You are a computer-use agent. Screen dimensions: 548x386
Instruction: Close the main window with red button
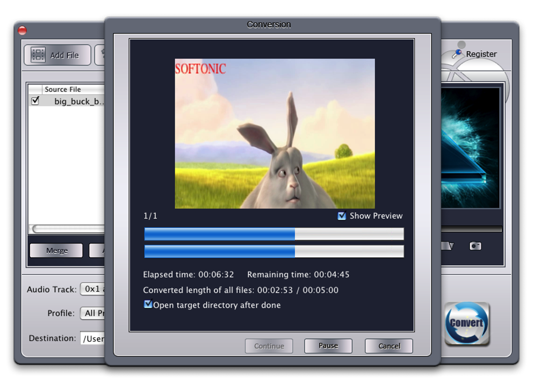point(23,31)
